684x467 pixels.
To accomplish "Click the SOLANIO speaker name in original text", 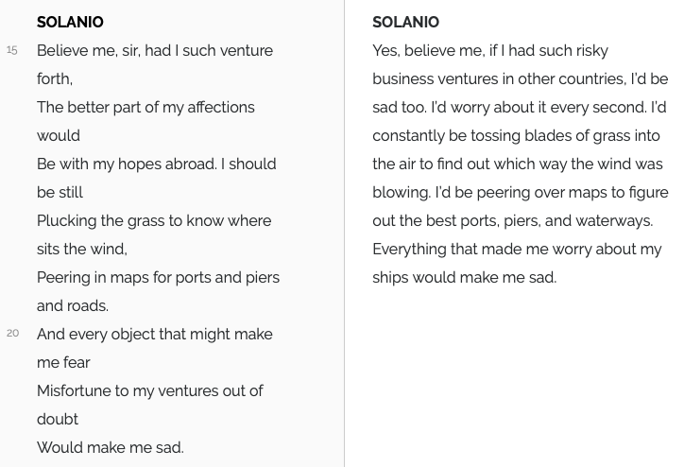I will coord(70,22).
